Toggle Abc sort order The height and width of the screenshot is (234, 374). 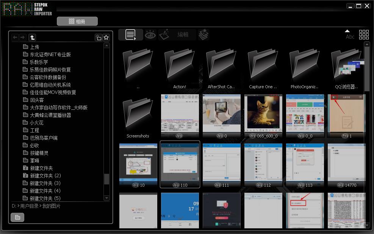coord(350,34)
